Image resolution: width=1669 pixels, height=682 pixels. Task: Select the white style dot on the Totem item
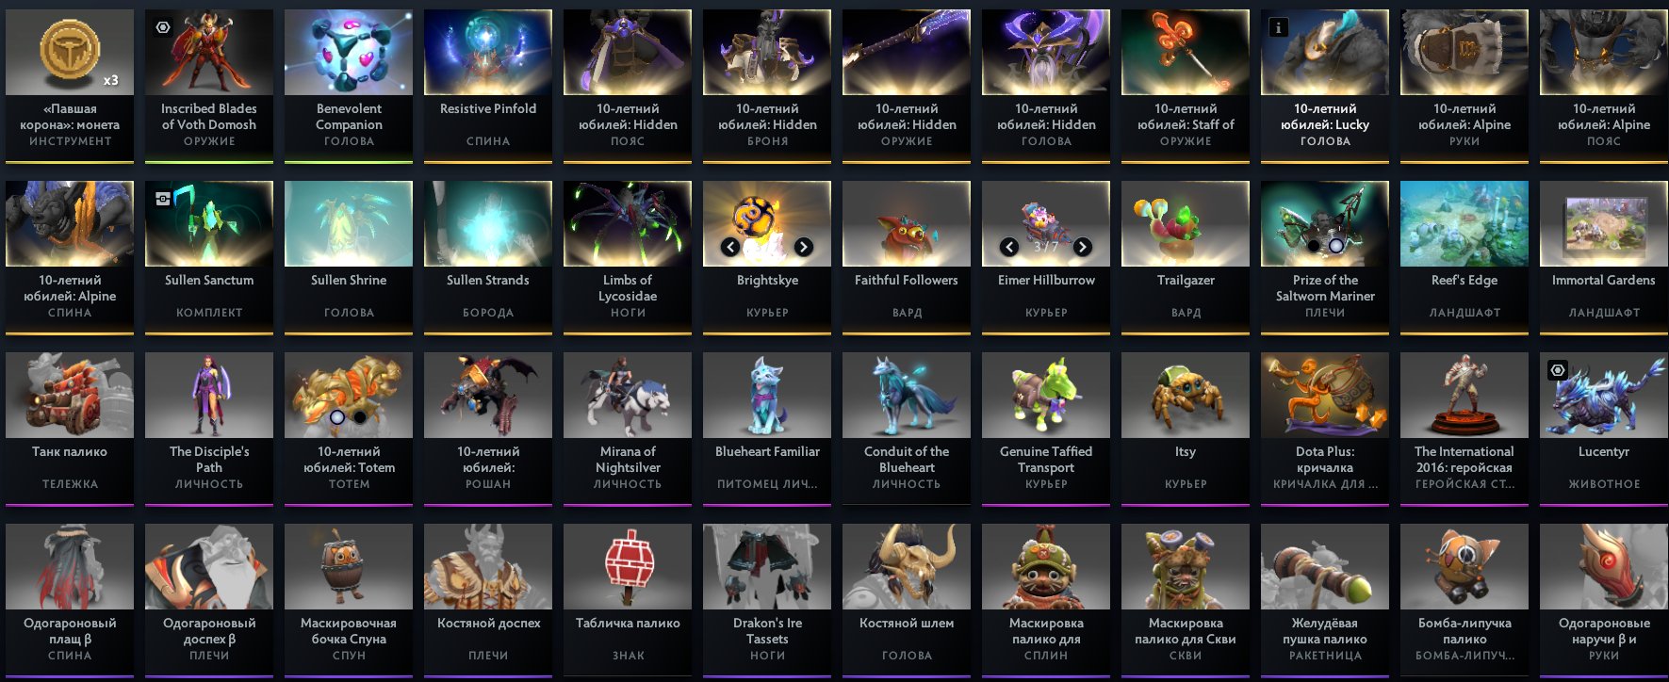tap(336, 417)
